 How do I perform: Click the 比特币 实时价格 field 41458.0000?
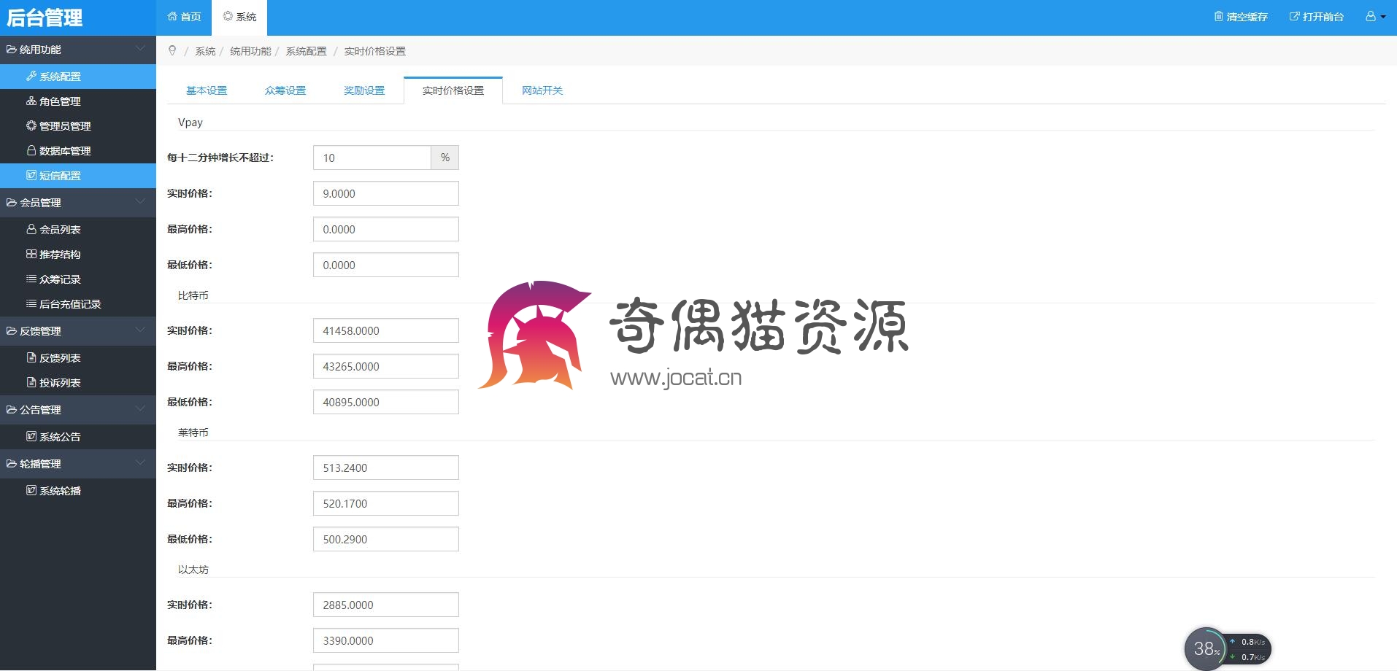(386, 330)
